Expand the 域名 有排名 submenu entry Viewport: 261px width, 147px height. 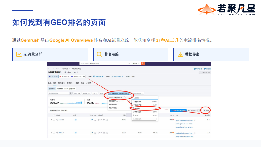pos(119,104)
